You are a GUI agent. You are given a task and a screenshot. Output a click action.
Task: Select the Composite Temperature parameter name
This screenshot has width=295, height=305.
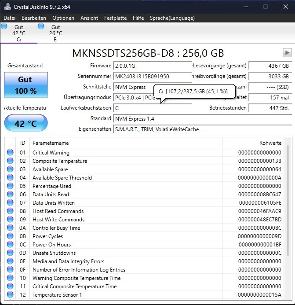60,161
